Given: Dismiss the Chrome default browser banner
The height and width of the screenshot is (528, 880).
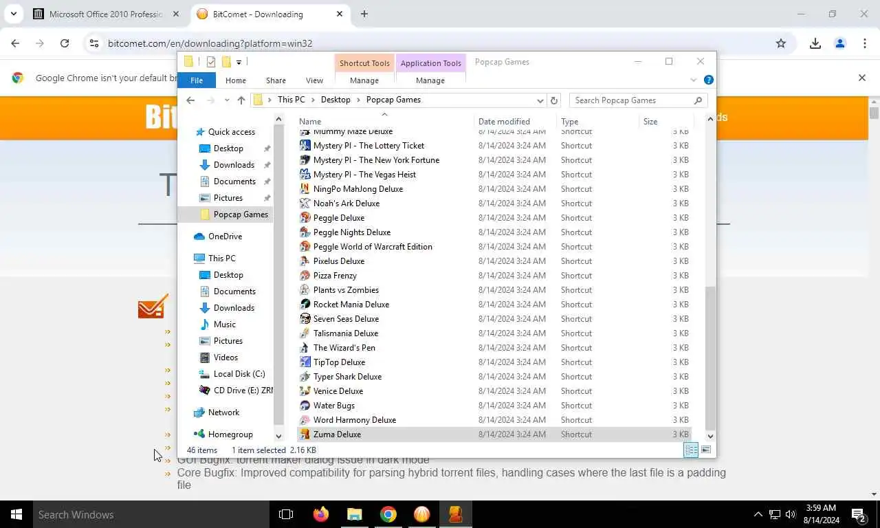Looking at the screenshot, I should click(x=862, y=78).
